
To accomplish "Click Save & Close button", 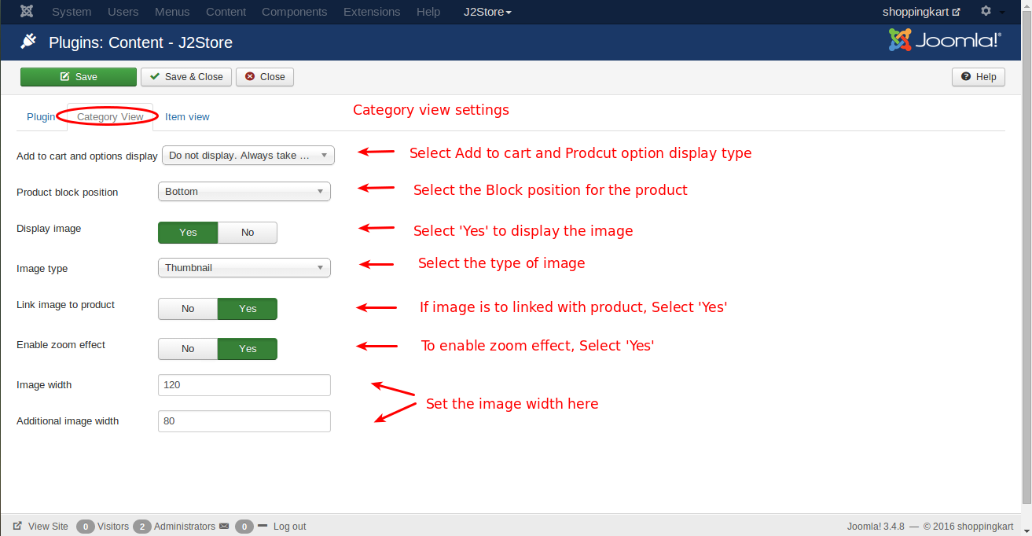I will pyautogui.click(x=186, y=77).
